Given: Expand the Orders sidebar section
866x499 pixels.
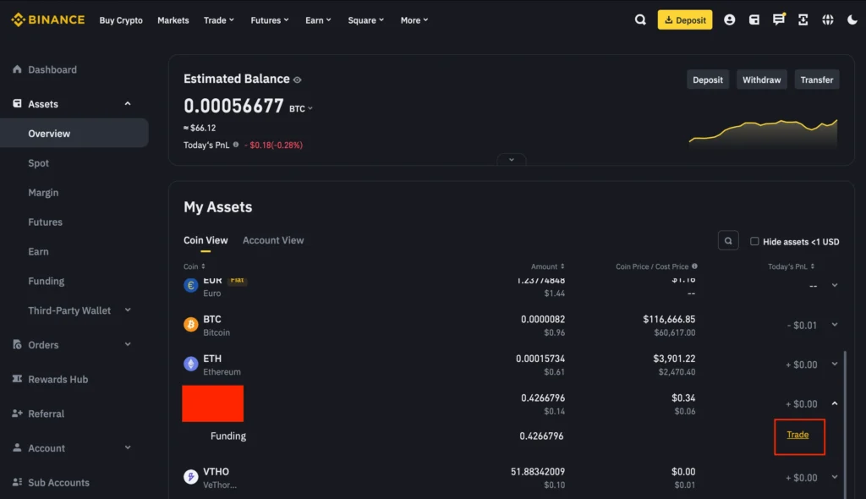Looking at the screenshot, I should 128,344.
